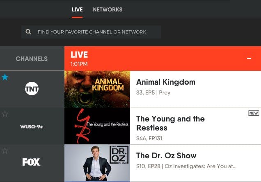This screenshot has height=182, width=261.
Task: Switch to the LIVE tab
Action: tap(77, 10)
